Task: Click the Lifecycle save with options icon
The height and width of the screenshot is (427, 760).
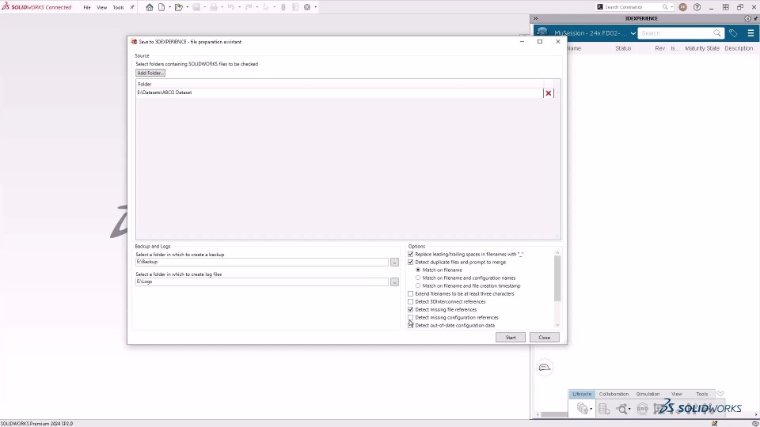Action: click(x=582, y=409)
